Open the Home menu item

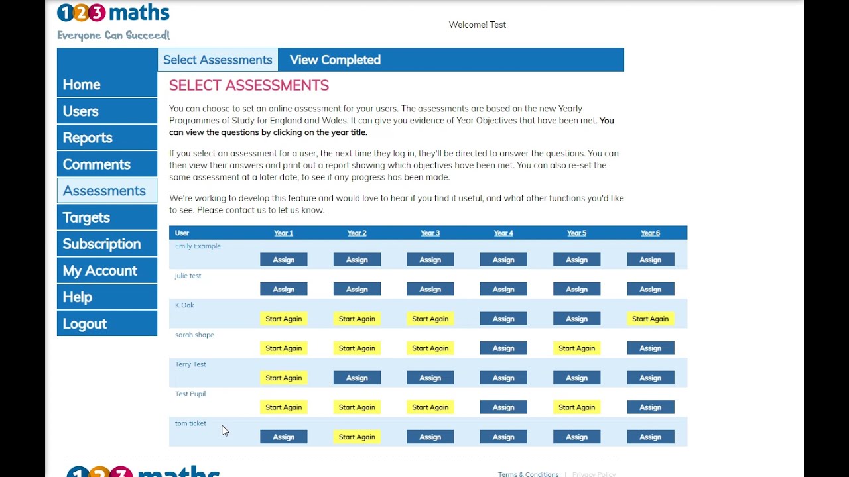107,85
